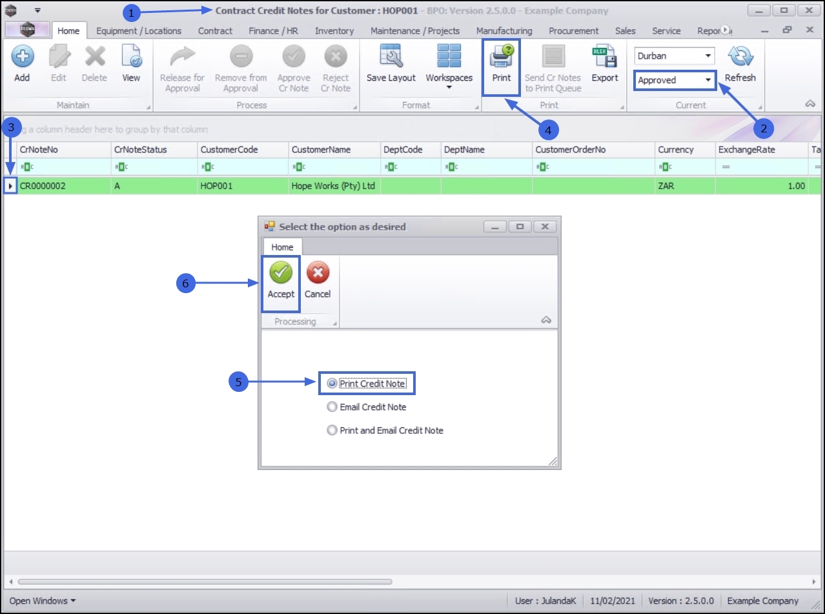This screenshot has width=825, height=614.
Task: Click the quick access toolbar arrow
Action: pos(37,10)
